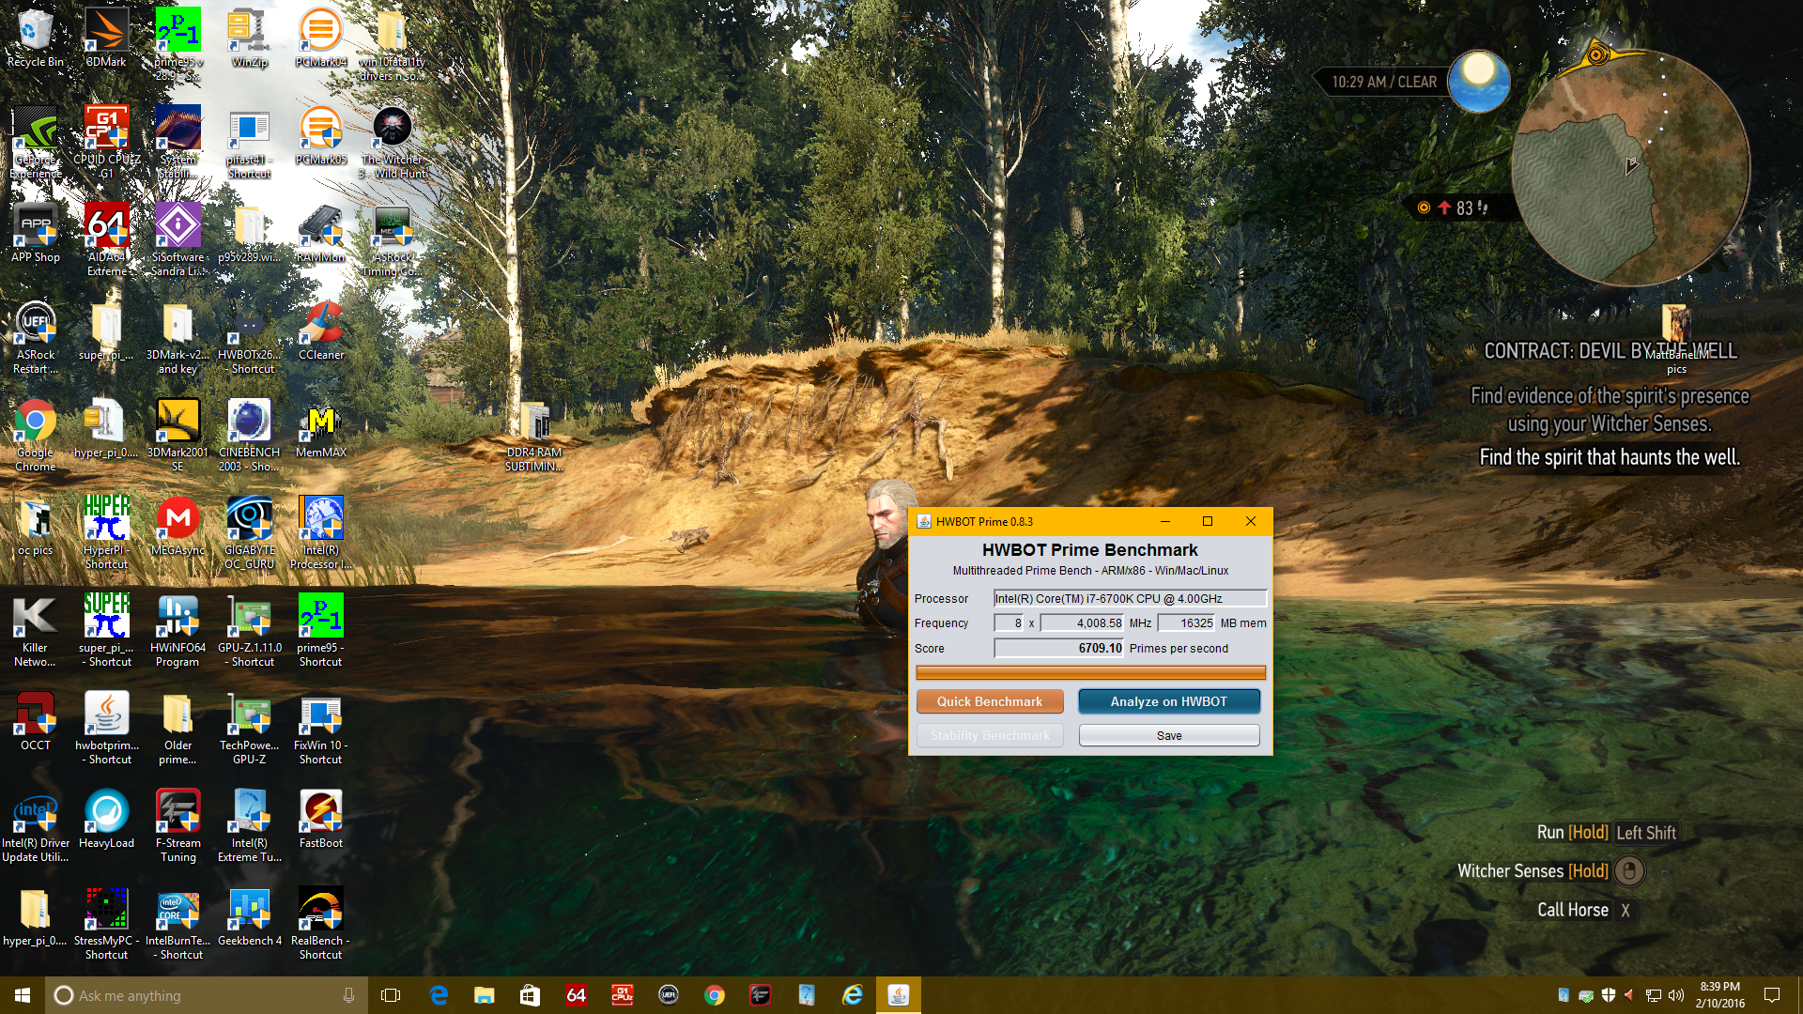Viewport: 1803px width, 1014px height.
Task: Open the prime95 shortcut desktop icon
Action: tap(320, 630)
